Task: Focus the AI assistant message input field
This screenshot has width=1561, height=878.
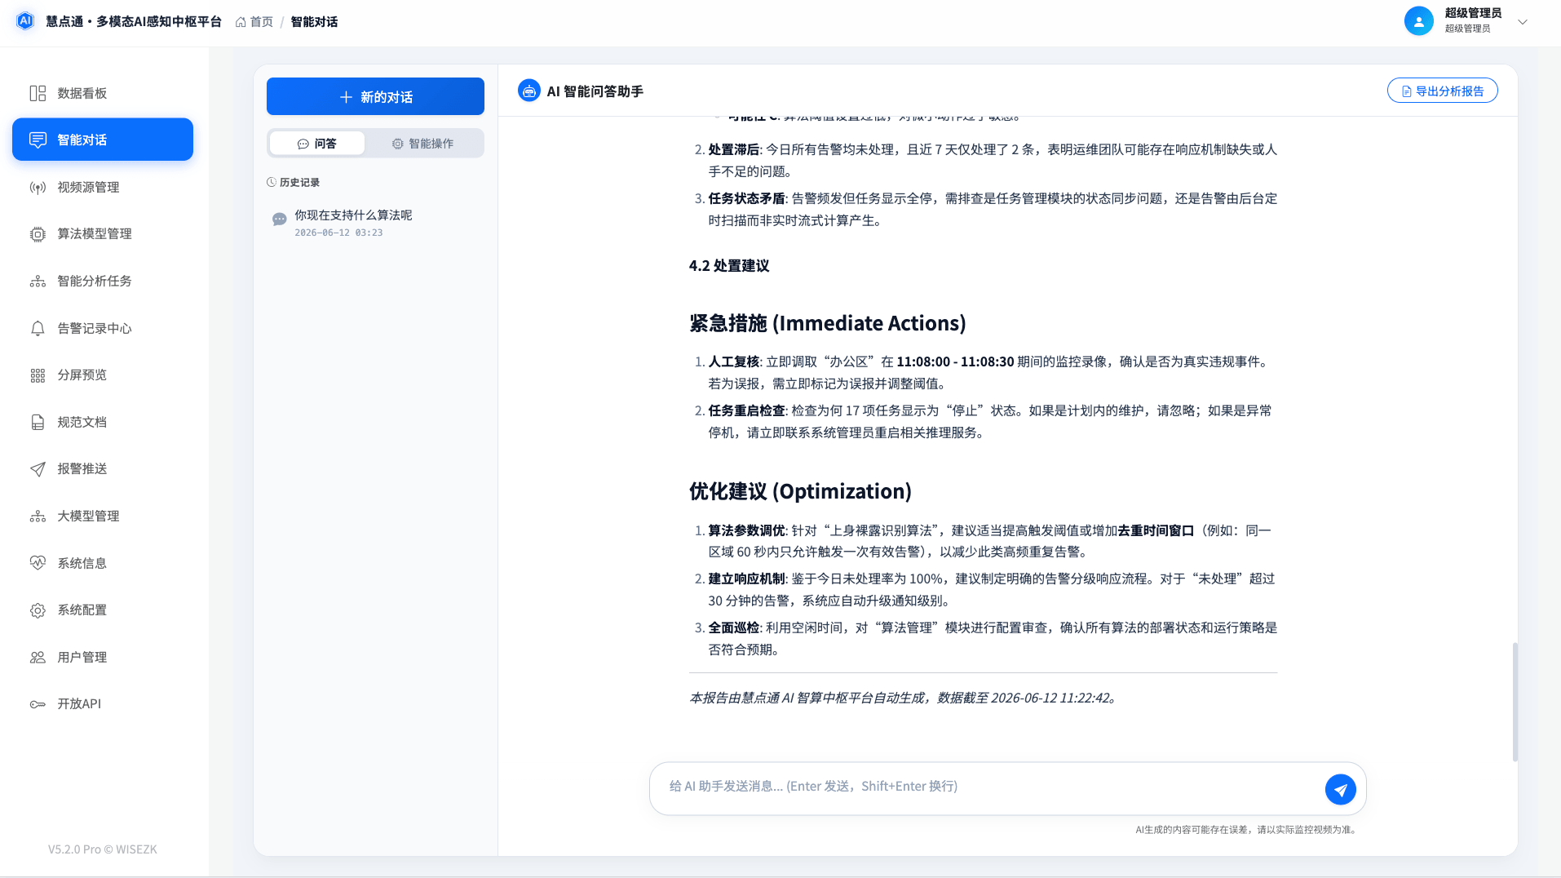Action: click(991, 787)
